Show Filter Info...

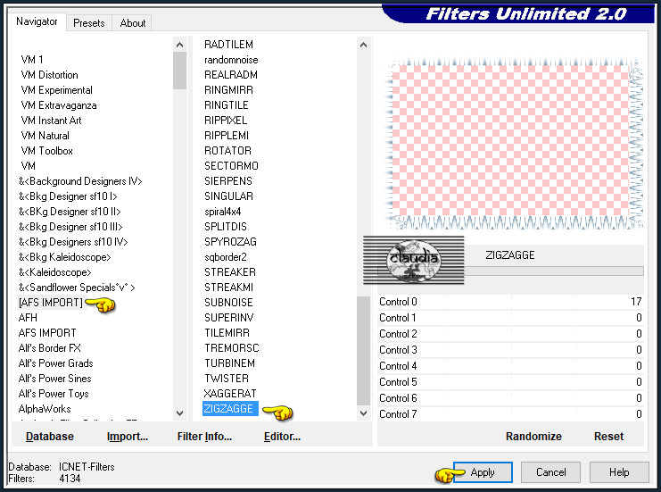coord(204,437)
